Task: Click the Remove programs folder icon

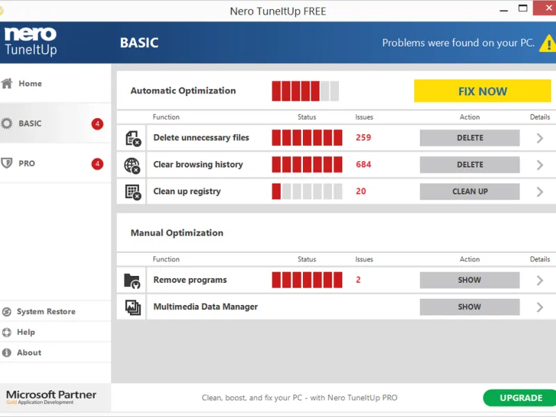Action: (x=132, y=281)
